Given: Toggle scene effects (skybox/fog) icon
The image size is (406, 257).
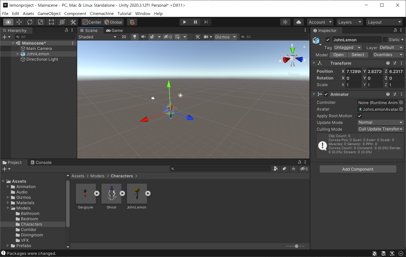Looking at the screenshot, I should click(152, 37).
